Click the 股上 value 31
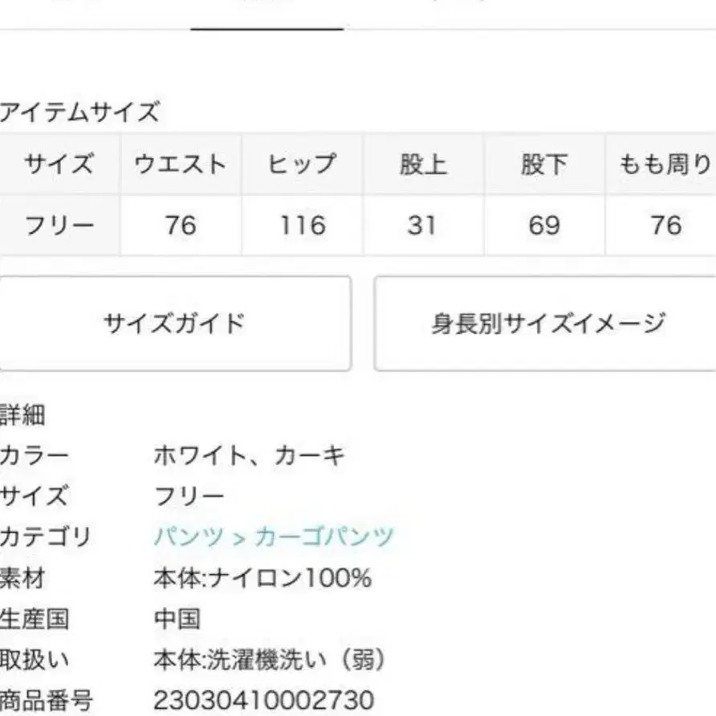The height and width of the screenshot is (716, 716). coord(422,226)
